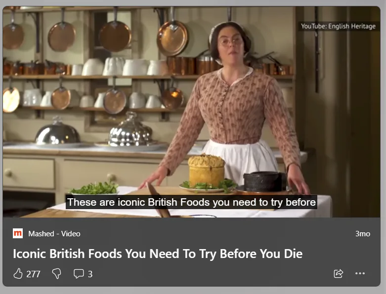Open 'Iconic British Foods You Need To Try' headline
Image resolution: width=386 pixels, height=294 pixels.
pyautogui.click(x=158, y=254)
